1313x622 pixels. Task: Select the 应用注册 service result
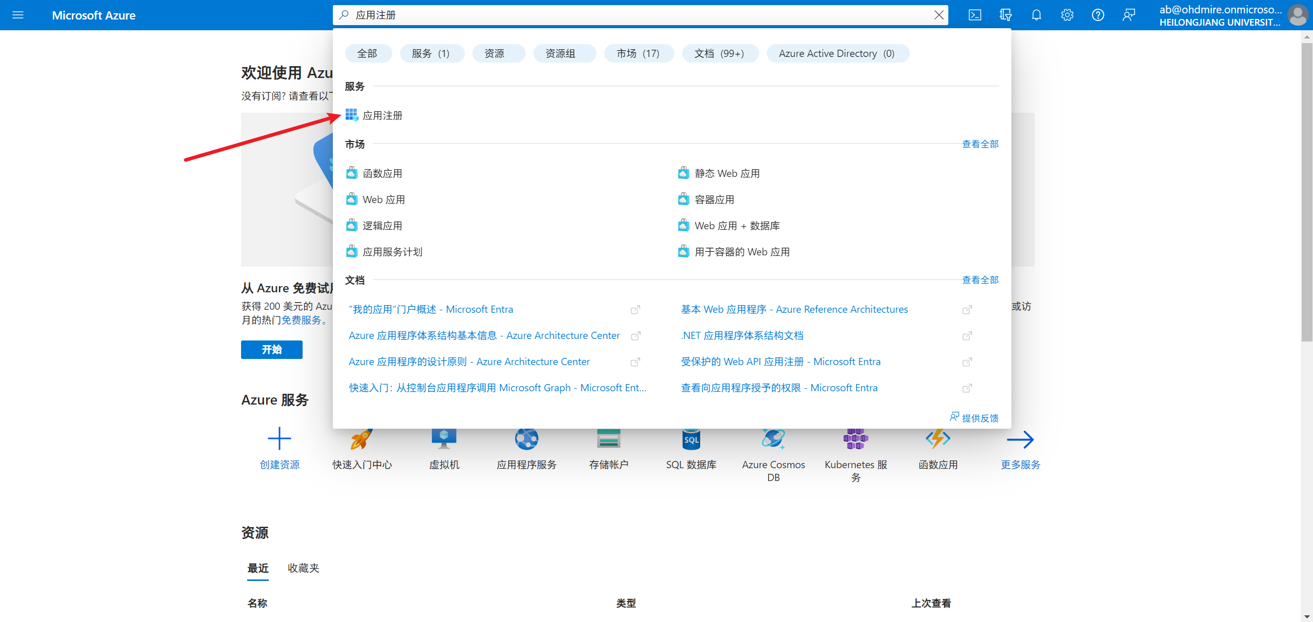[383, 115]
